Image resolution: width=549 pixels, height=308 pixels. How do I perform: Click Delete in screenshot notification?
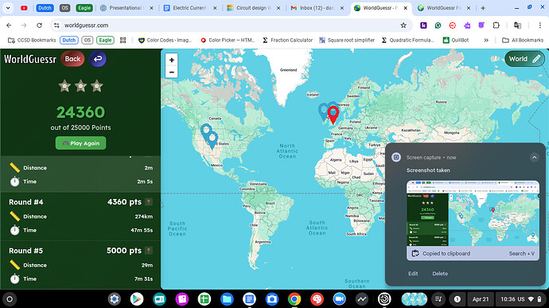(440, 273)
